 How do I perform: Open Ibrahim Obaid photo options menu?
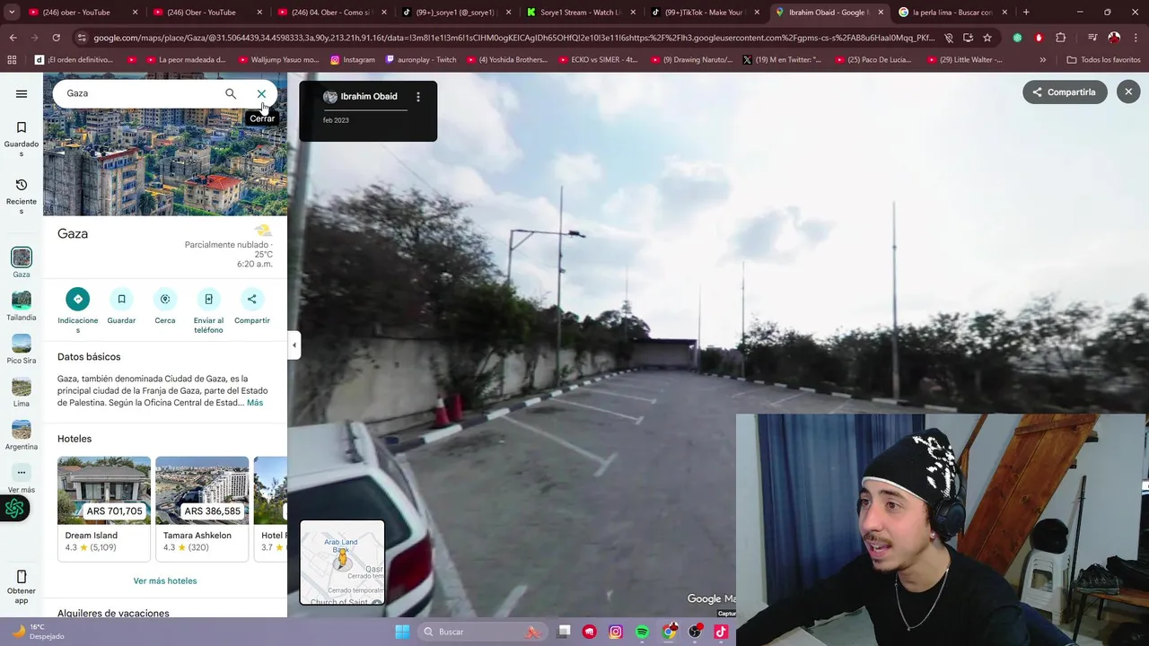coord(417,97)
